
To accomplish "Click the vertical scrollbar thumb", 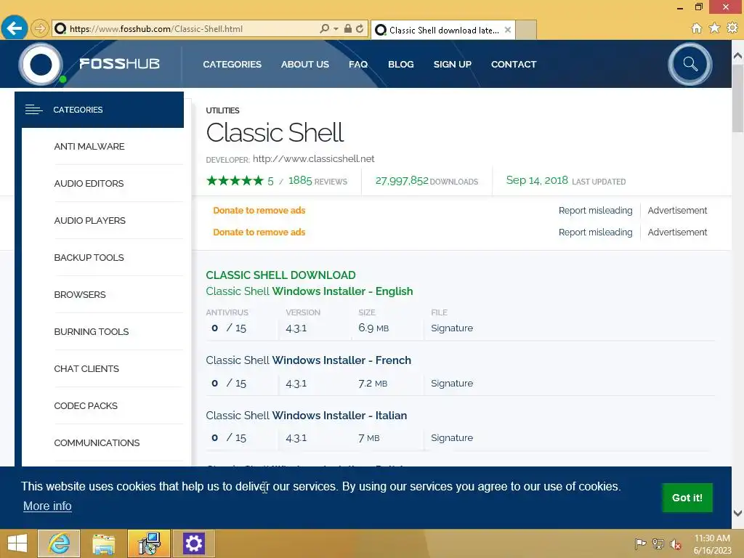I will coord(737,98).
